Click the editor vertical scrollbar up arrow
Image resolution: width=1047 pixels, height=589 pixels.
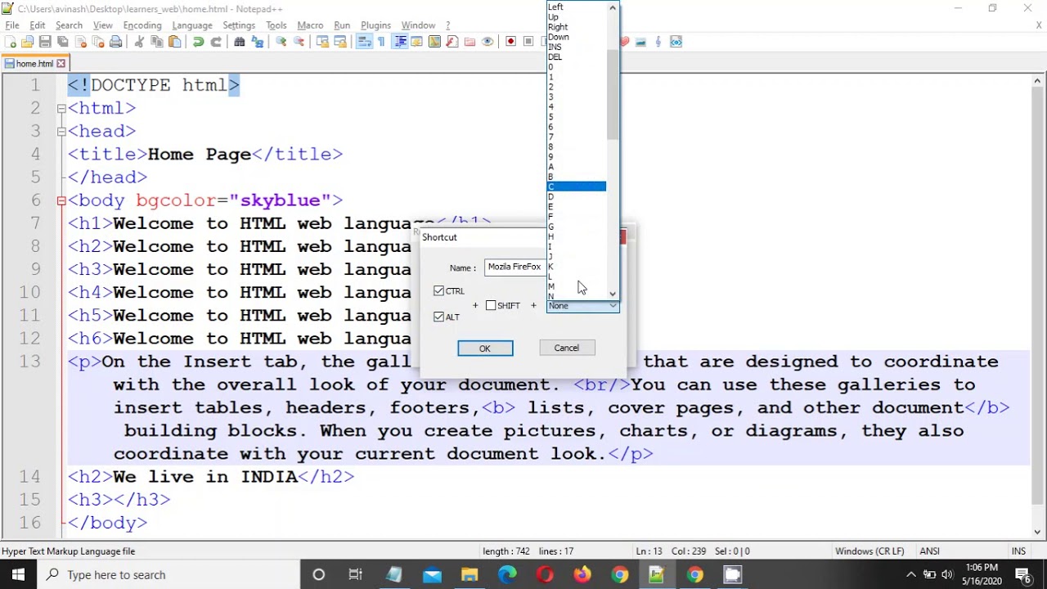point(1037,81)
